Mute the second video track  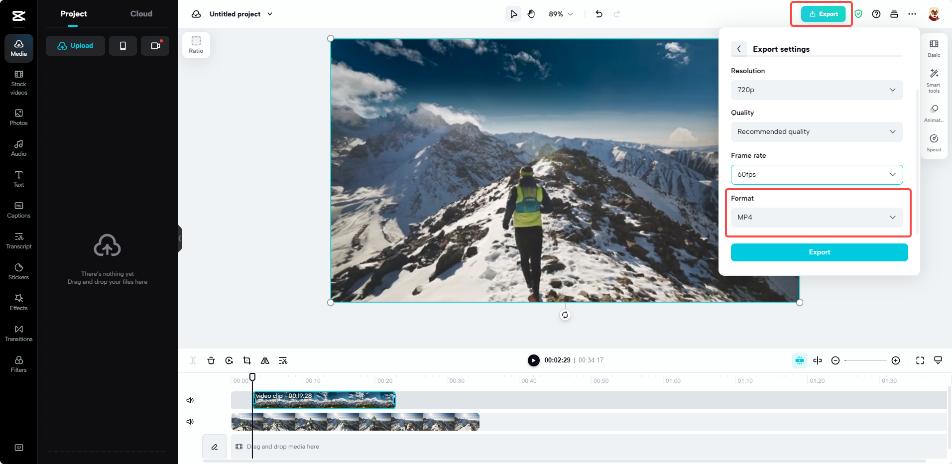pos(190,422)
